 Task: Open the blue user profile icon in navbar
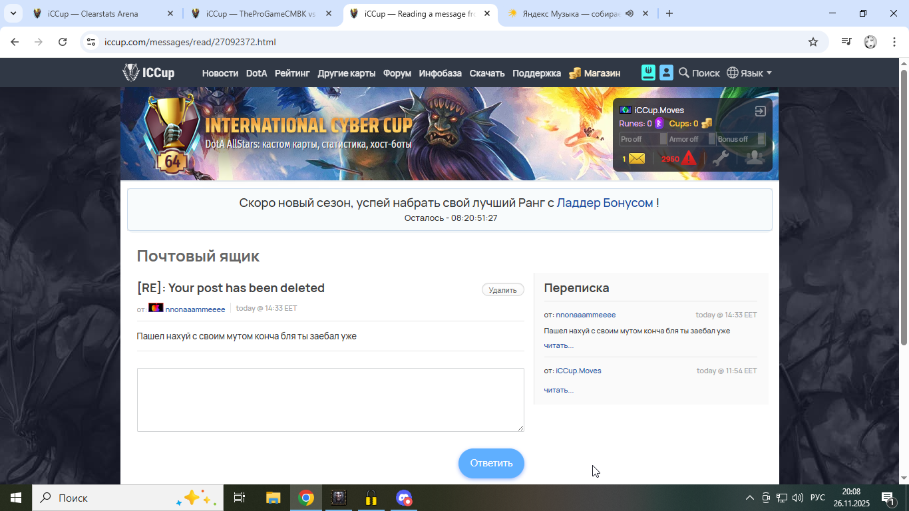tap(666, 73)
